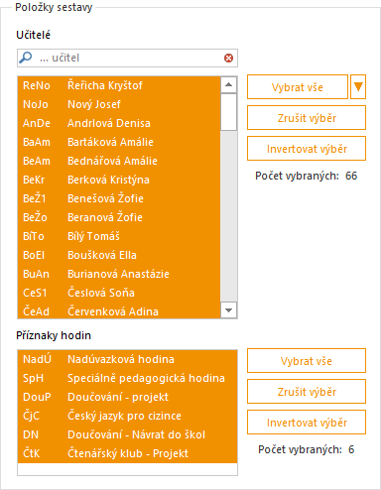The image size is (381, 490).
Task: Click Zrušit výběr for teachers
Action: coord(307,118)
